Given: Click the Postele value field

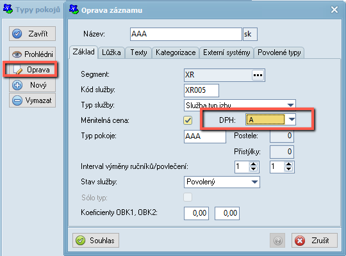Looking at the screenshot, I should tap(282, 136).
